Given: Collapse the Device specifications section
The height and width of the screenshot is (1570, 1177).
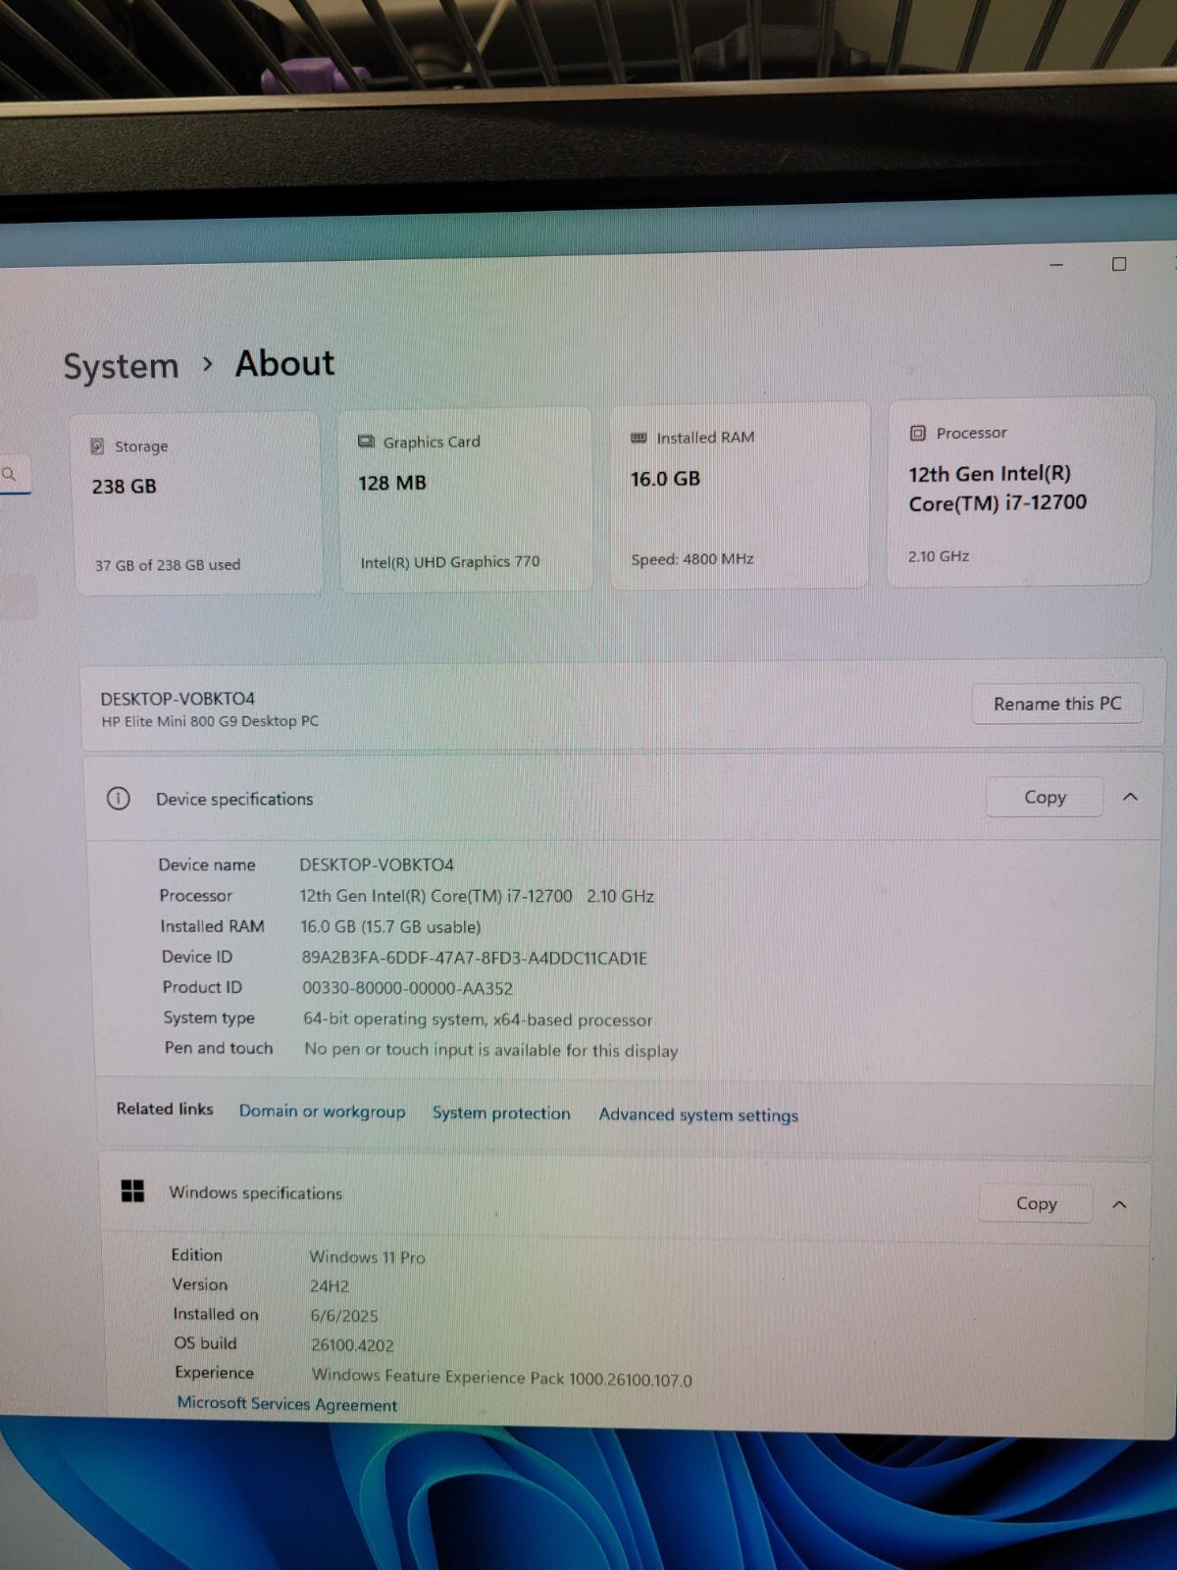Looking at the screenshot, I should pyautogui.click(x=1130, y=797).
